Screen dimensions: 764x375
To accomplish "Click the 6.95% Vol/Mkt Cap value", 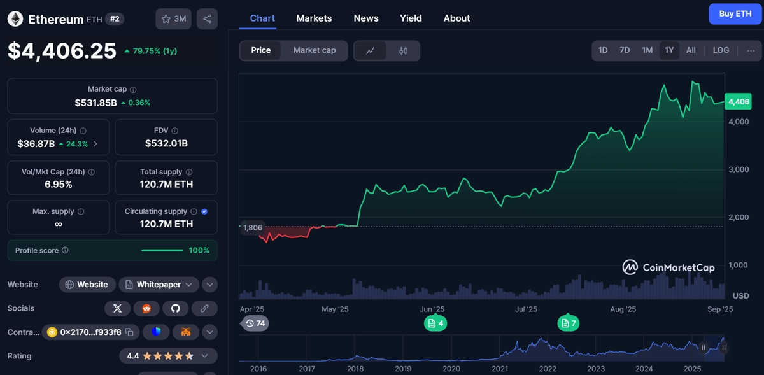I will pyautogui.click(x=58, y=185).
